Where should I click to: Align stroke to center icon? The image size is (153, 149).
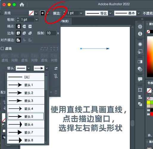coord(18,40)
